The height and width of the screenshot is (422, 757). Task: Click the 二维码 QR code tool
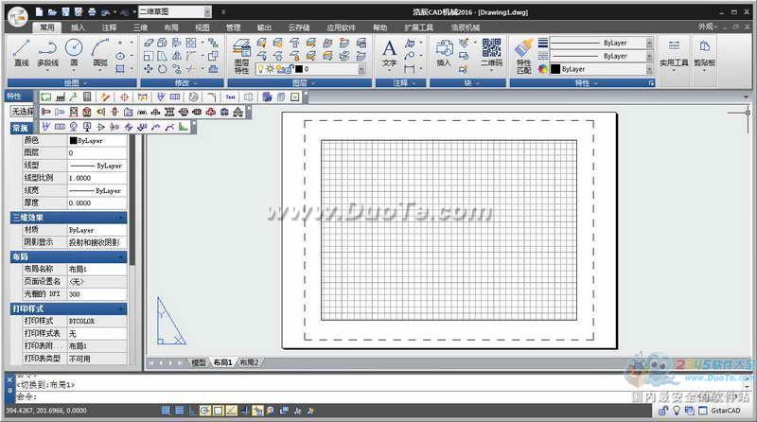(491, 53)
